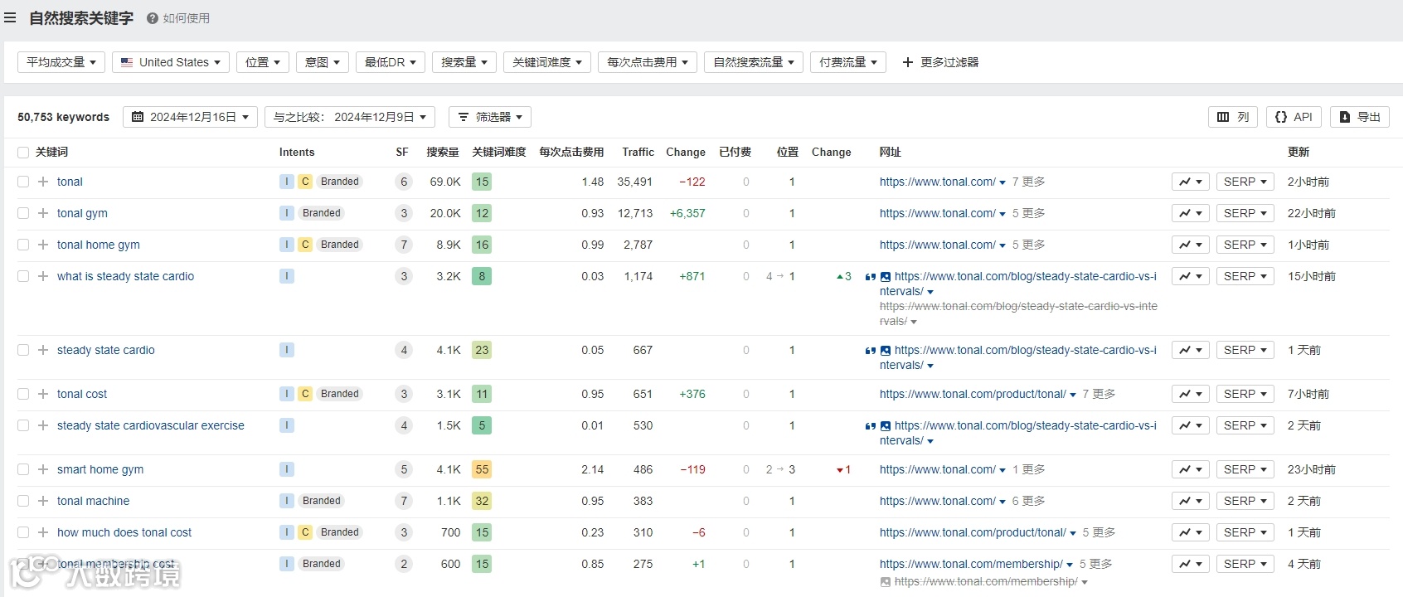Viewport: 1403px width, 597px height.
Task: Sort by the Traffic column header
Action: tap(638, 153)
